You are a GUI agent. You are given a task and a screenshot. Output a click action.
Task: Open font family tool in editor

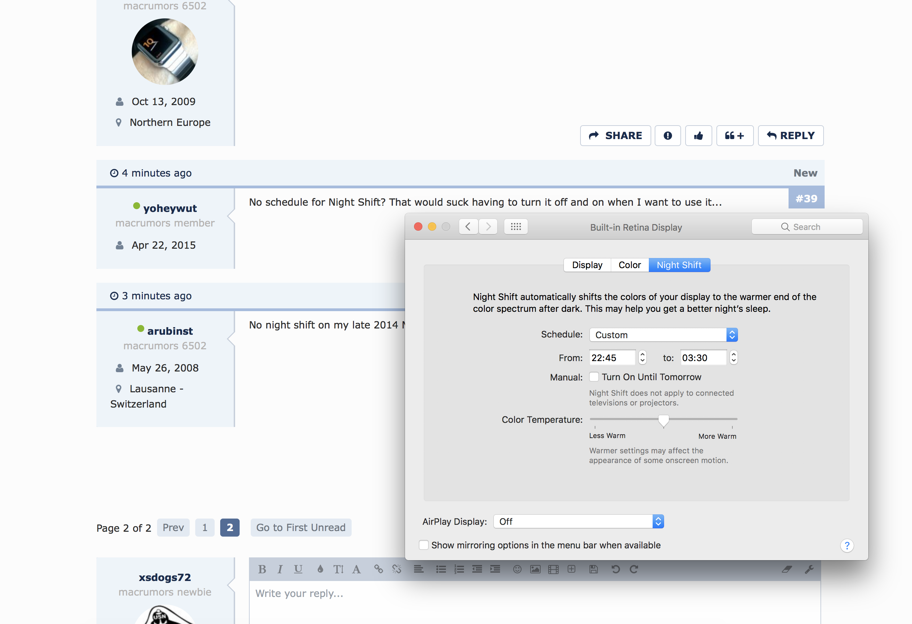pyautogui.click(x=356, y=569)
